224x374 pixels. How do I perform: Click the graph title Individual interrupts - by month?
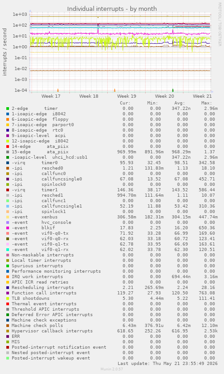112,9
